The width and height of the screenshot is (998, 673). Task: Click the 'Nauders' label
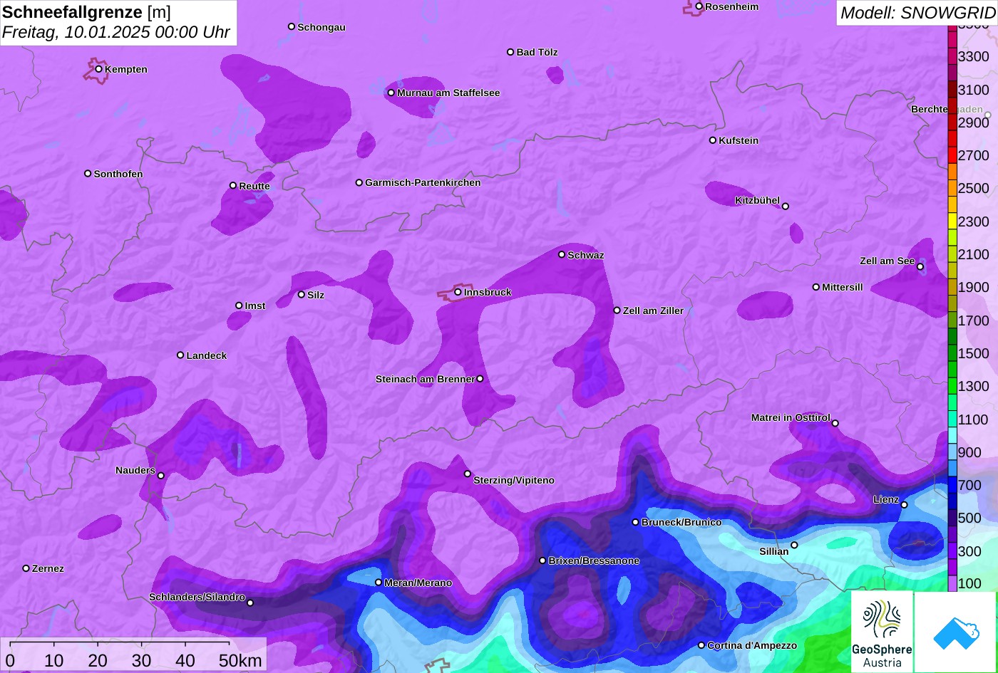point(135,471)
